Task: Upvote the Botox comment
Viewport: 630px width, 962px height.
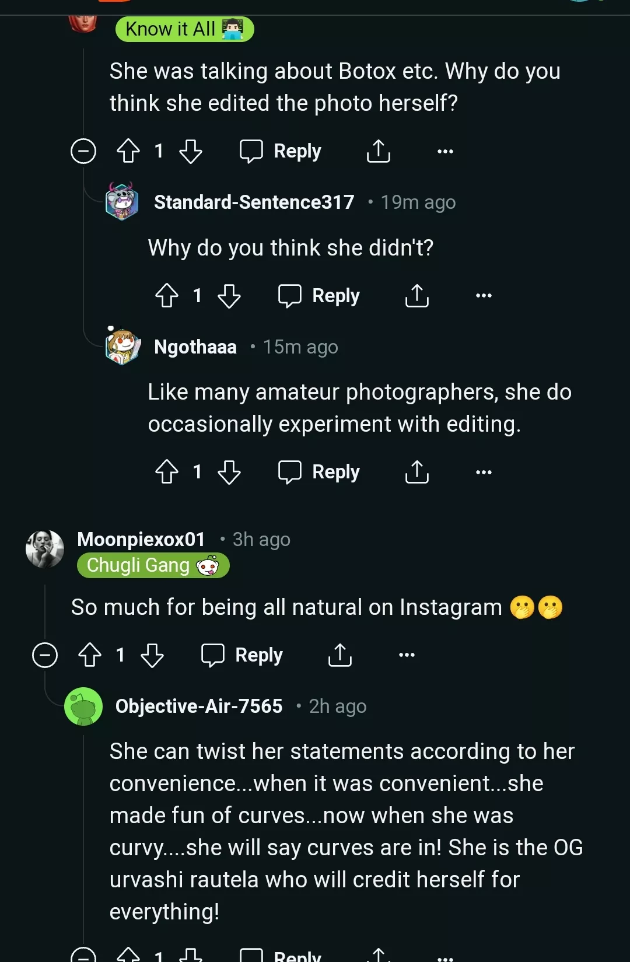Action: (128, 151)
